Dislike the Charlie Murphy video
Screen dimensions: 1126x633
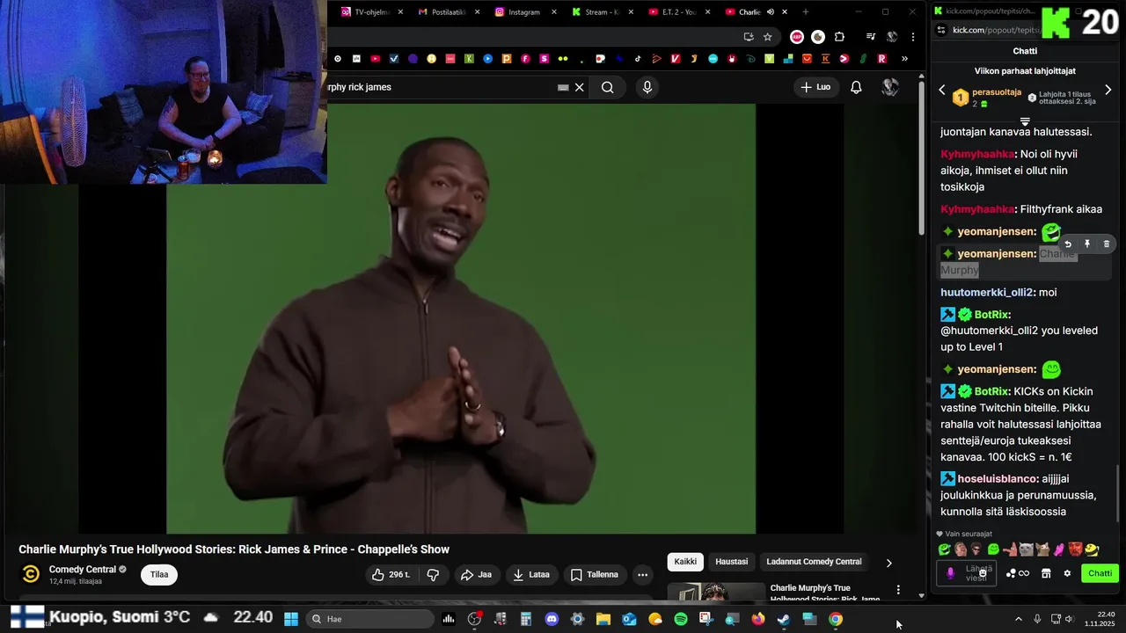(x=433, y=575)
